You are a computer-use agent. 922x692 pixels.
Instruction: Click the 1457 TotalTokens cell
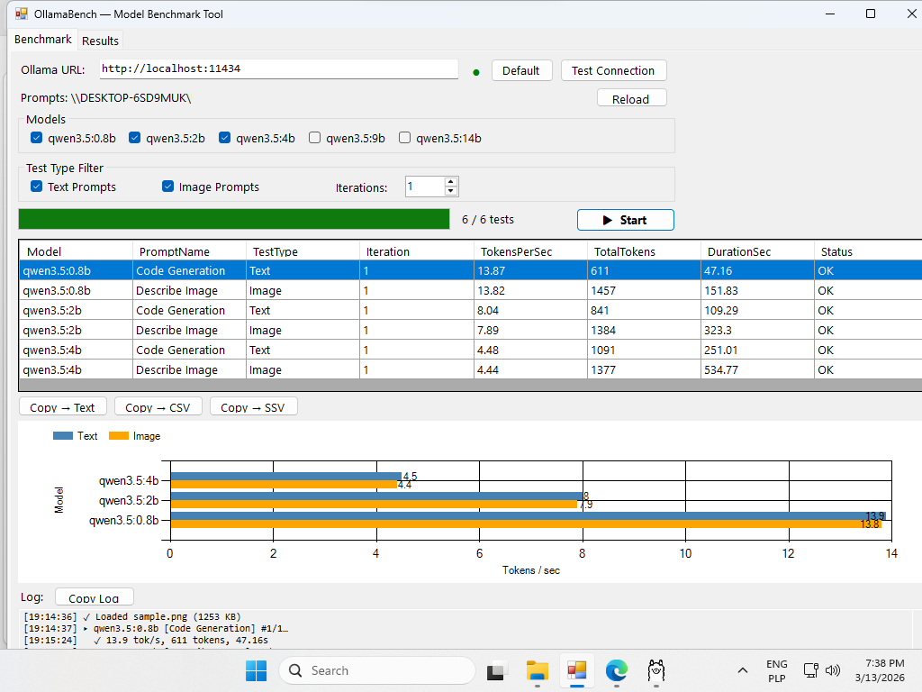coord(643,291)
